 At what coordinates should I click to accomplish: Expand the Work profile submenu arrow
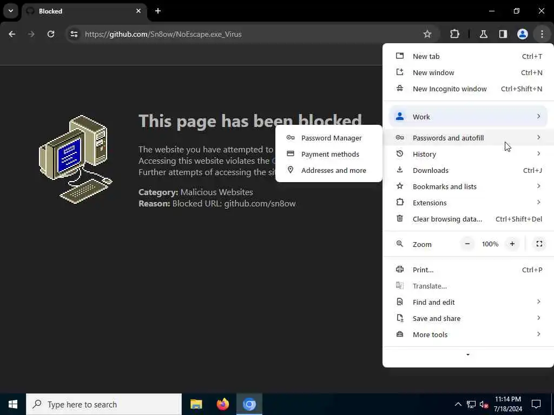538,117
